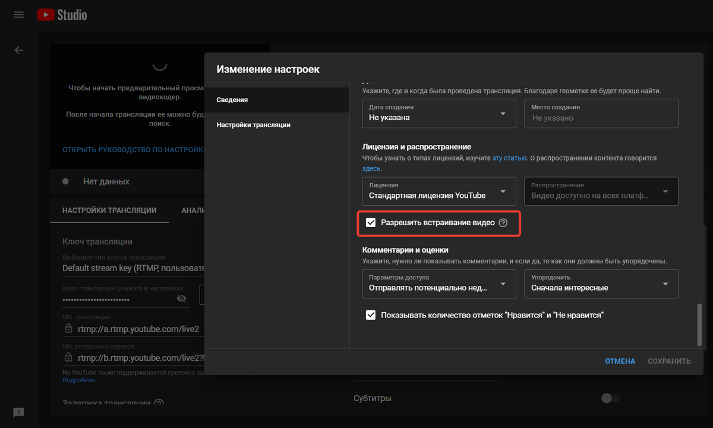Click the YouTube Studio logo
713x428 pixels.
coord(62,15)
